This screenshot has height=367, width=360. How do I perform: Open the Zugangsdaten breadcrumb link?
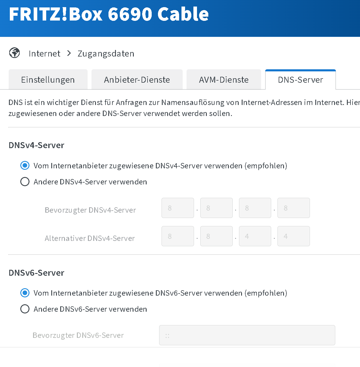tap(106, 54)
